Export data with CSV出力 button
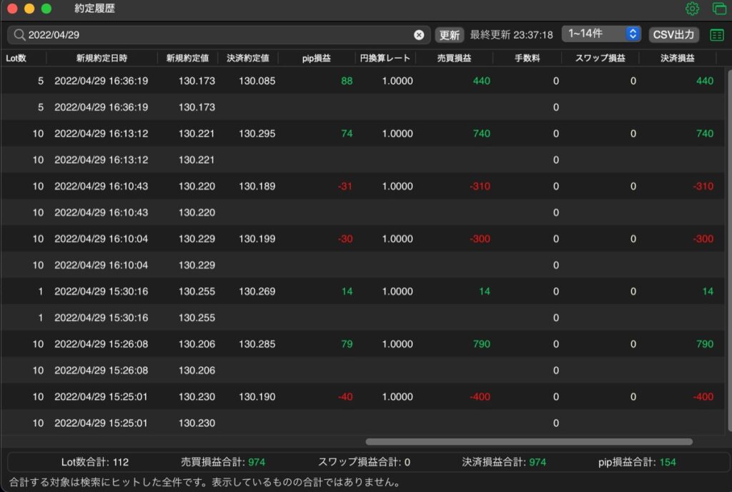Image resolution: width=732 pixels, height=492 pixels. point(673,34)
